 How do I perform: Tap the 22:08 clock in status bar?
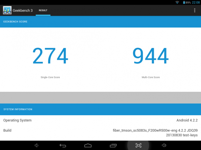click(196, 2)
